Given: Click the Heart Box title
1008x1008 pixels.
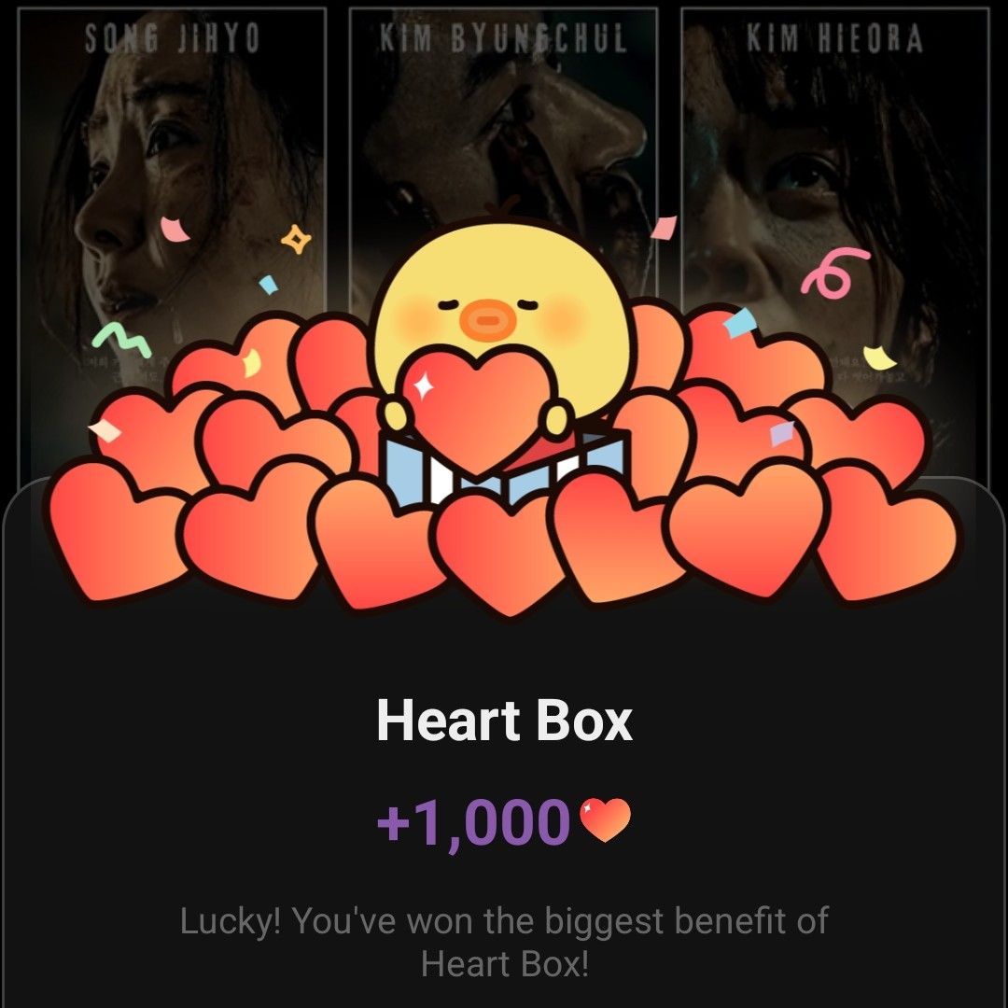Looking at the screenshot, I should [505, 721].
